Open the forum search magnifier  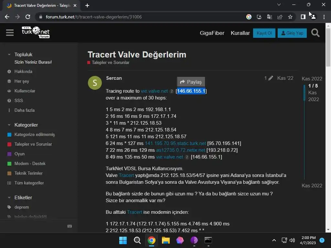315,33
